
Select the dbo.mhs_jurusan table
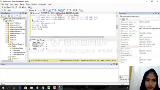[19, 52]
